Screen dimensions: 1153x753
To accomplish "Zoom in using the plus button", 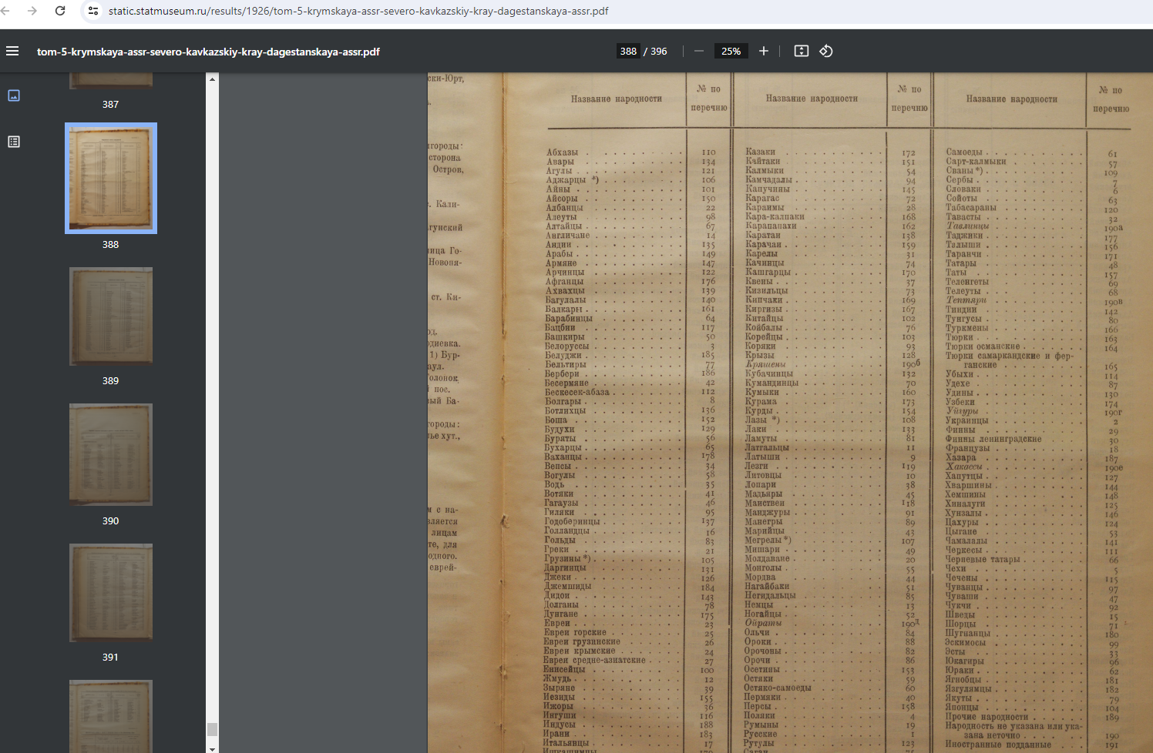I will click(763, 52).
